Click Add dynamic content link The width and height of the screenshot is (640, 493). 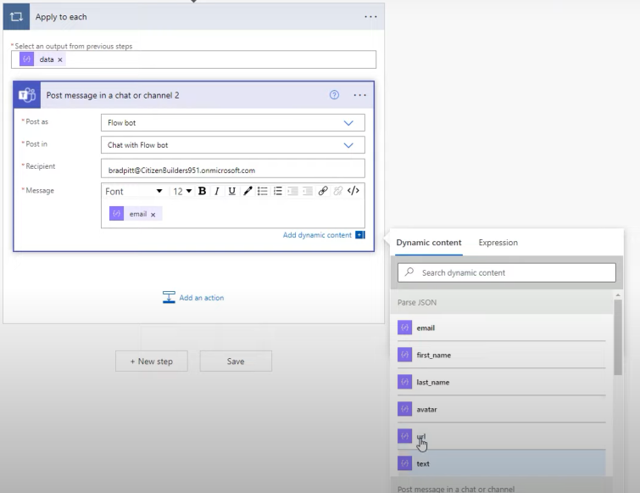tap(317, 235)
